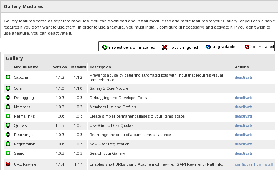The width and height of the screenshot is (278, 170).
Task: Click the green status icon beside Members
Action: 8,107
